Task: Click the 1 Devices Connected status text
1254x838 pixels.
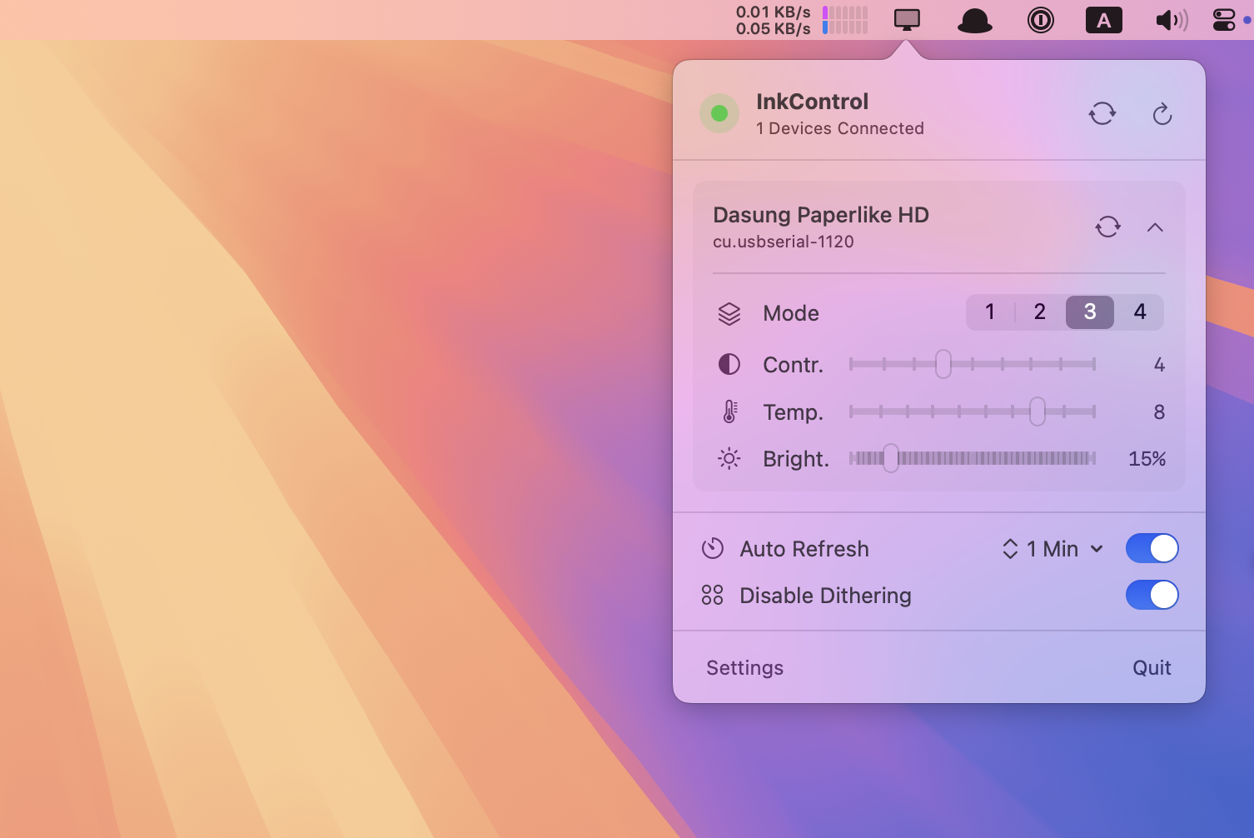Action: 840,128
